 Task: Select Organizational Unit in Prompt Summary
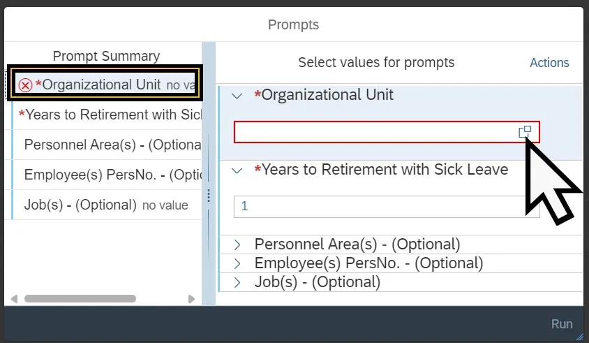tap(101, 85)
